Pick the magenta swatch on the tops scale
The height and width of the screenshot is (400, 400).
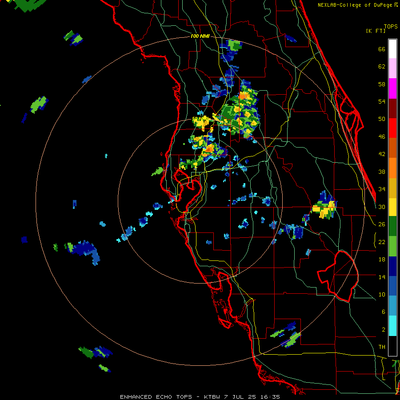click(x=392, y=88)
